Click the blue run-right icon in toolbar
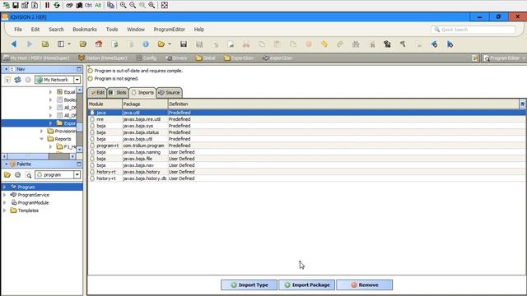The height and width of the screenshot is (296, 527). [x=450, y=44]
